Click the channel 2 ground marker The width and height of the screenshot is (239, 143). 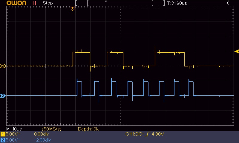(x=3, y=96)
